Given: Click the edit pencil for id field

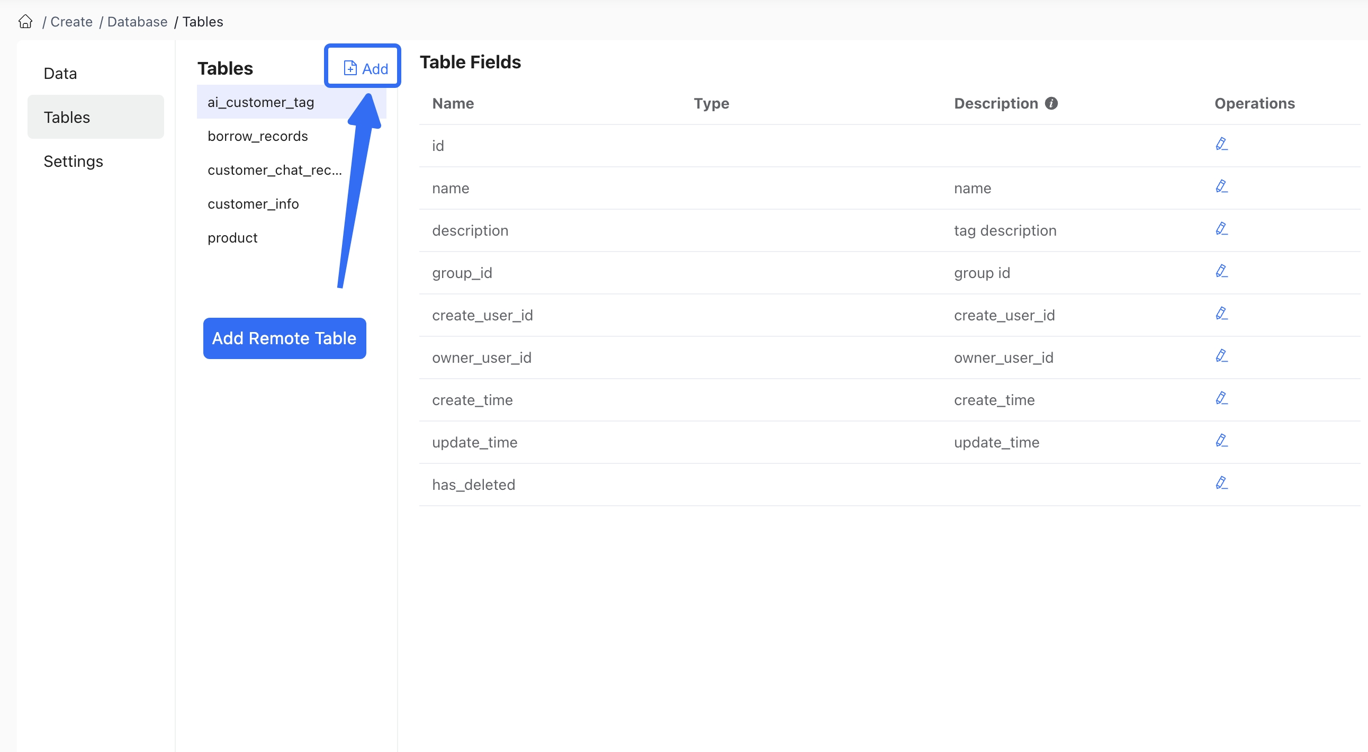Looking at the screenshot, I should coord(1221,144).
